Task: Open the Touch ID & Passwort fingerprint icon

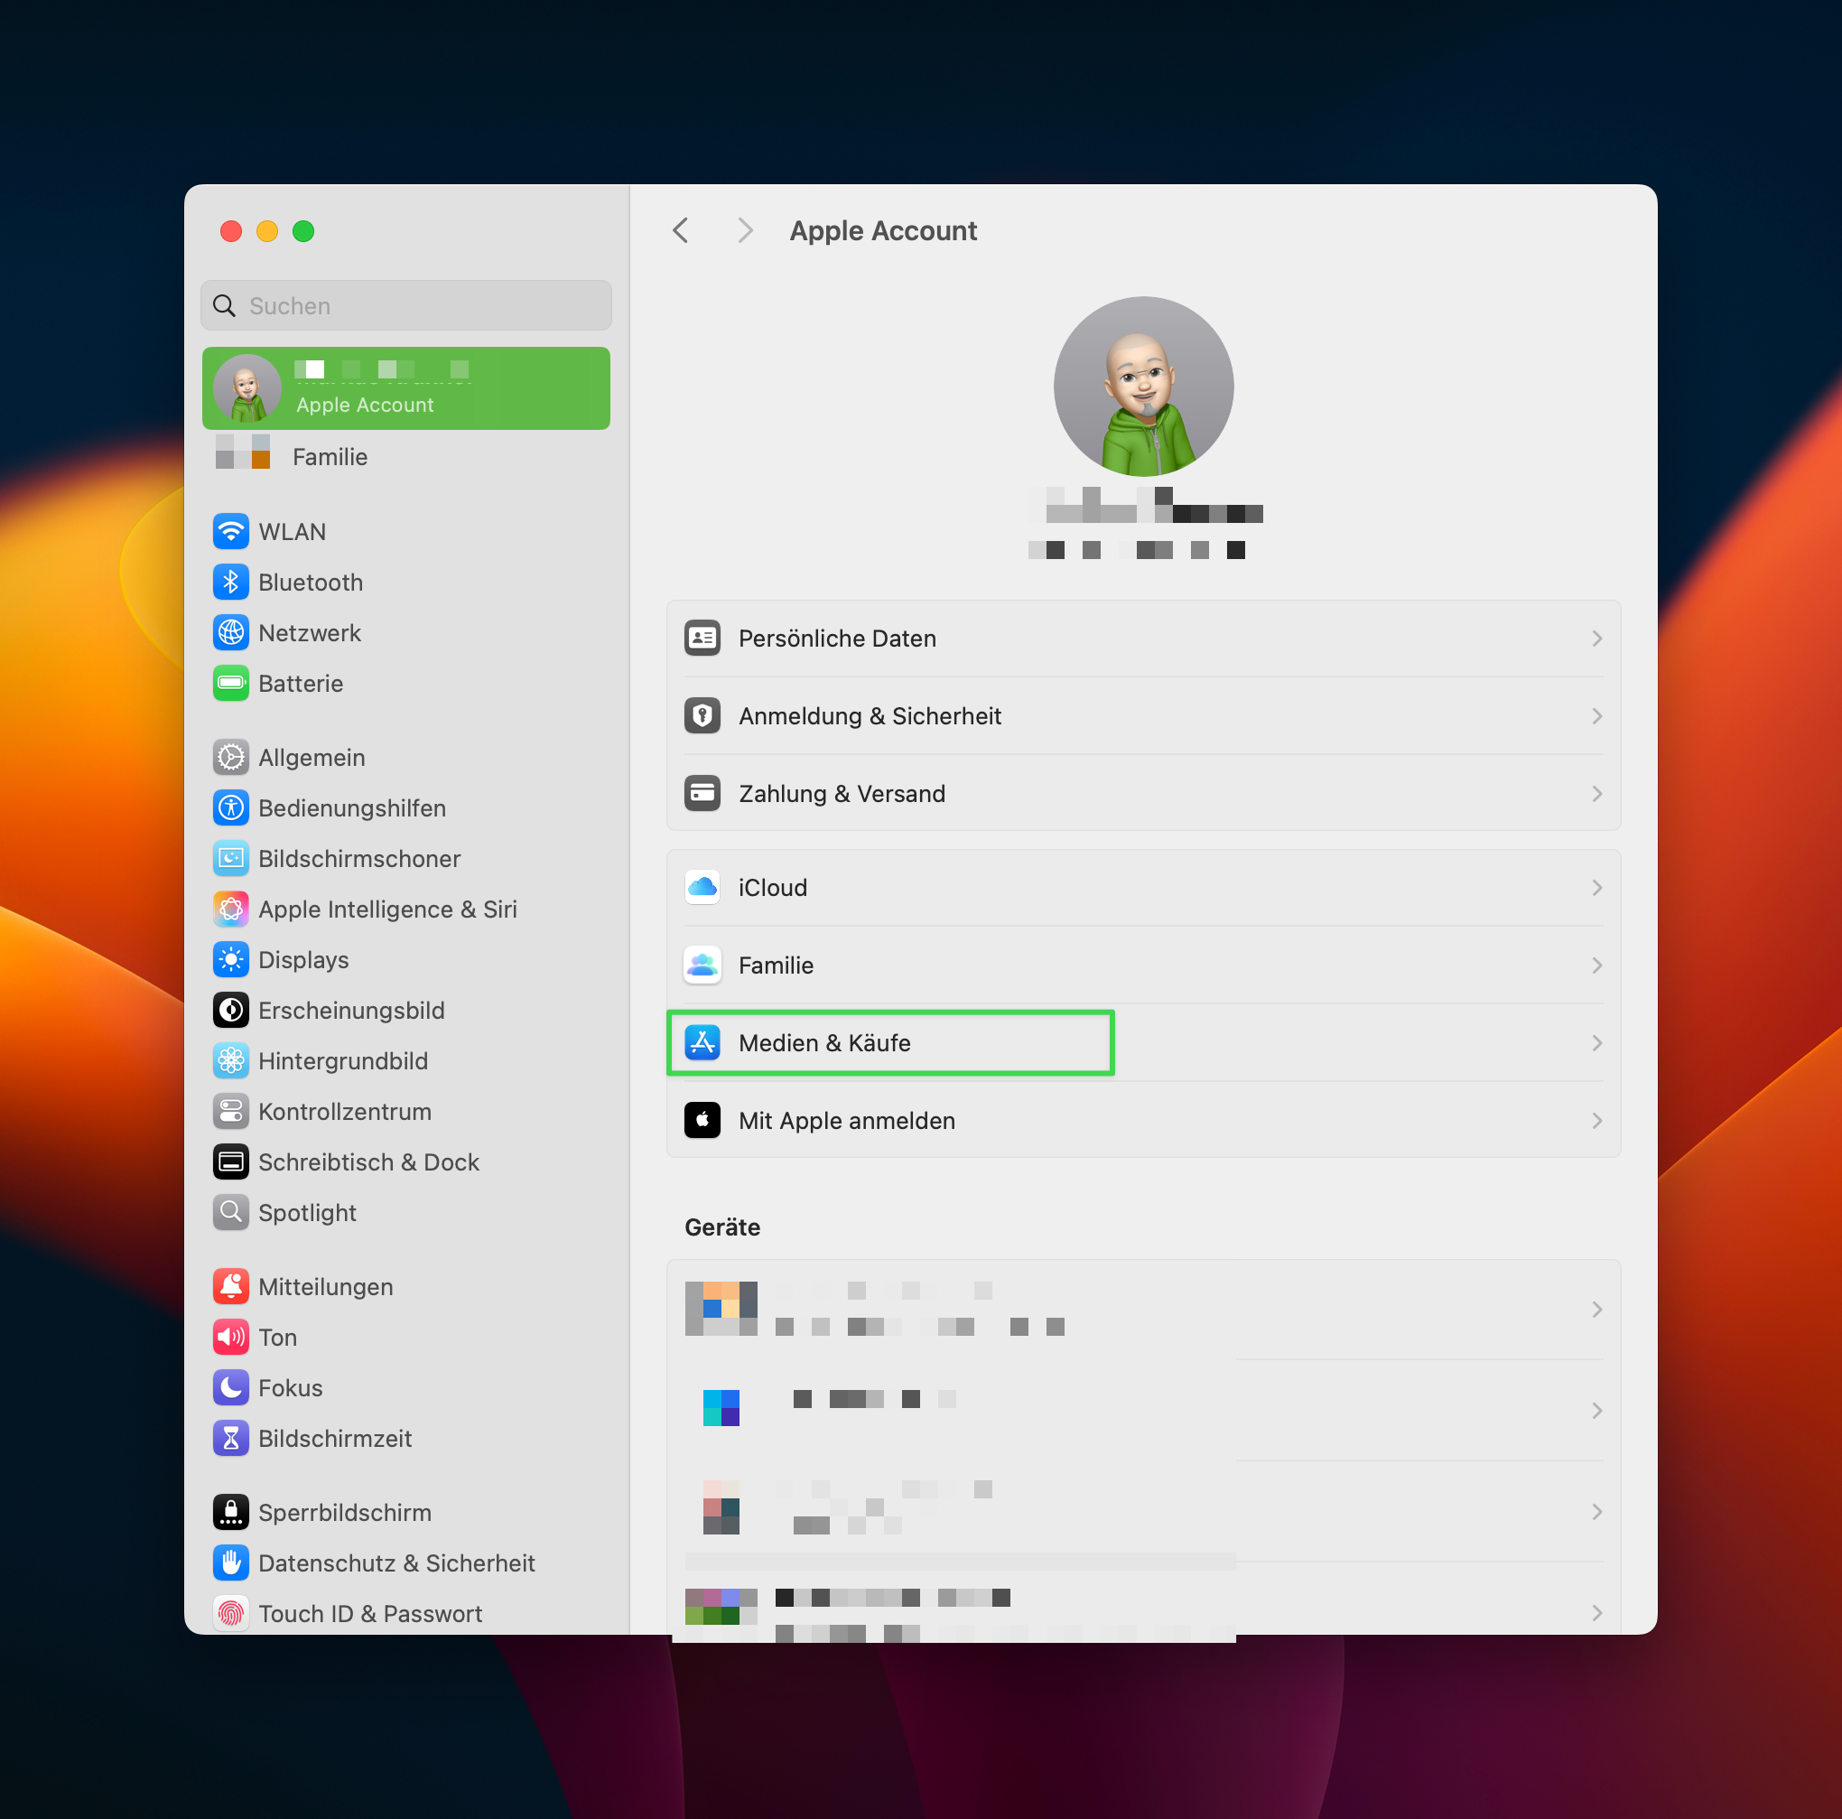Action: coord(231,1613)
